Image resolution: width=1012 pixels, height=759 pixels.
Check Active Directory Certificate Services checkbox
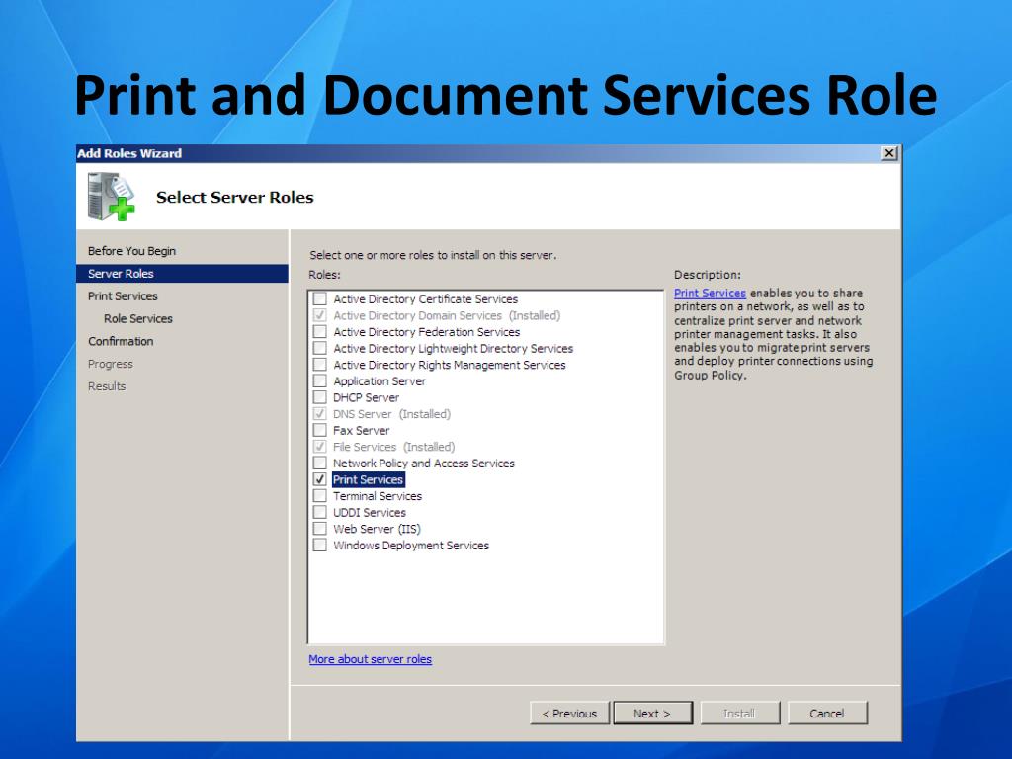pyautogui.click(x=319, y=298)
